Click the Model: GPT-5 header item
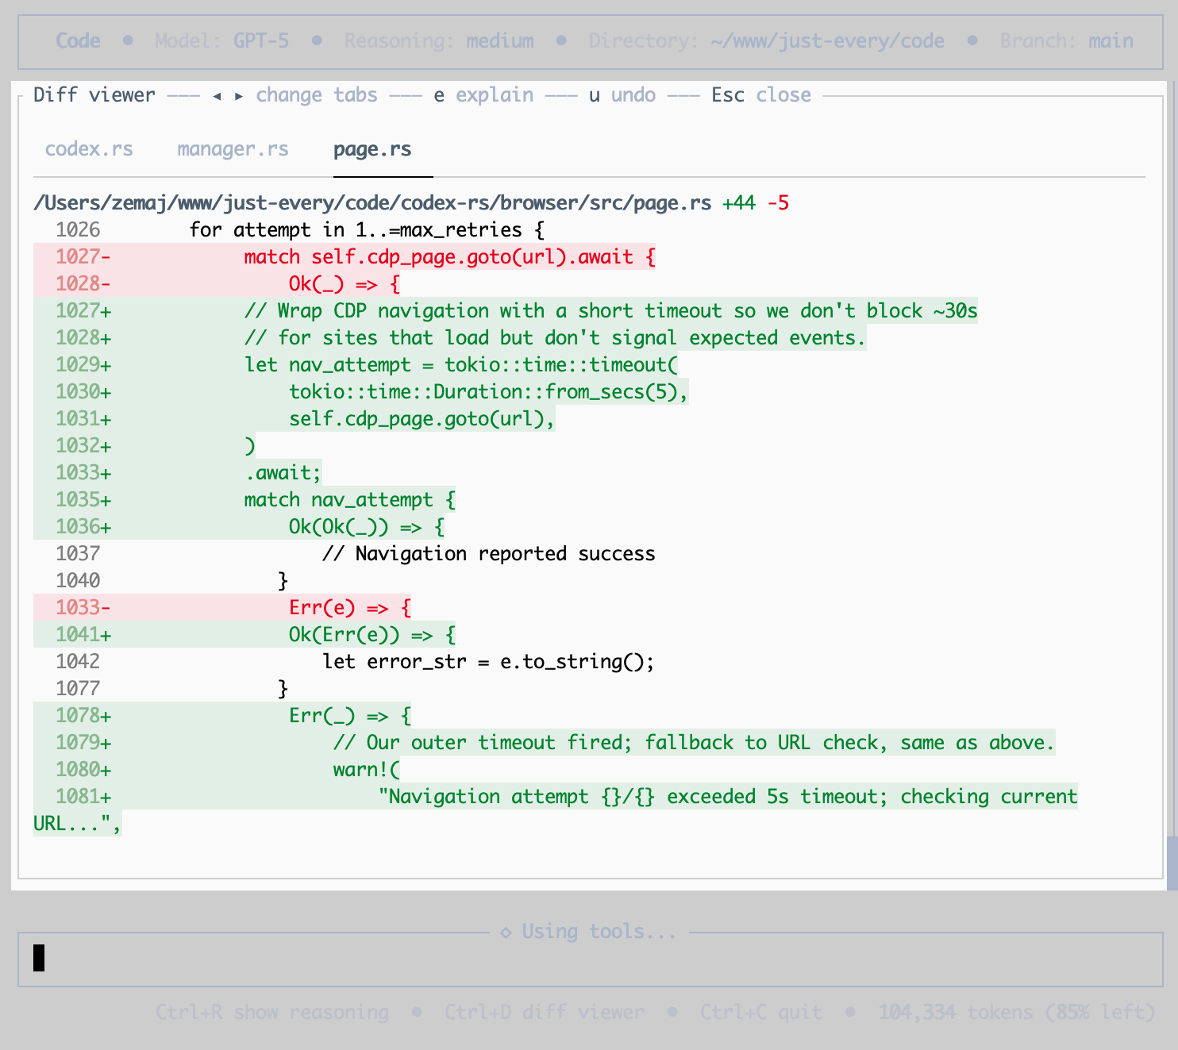The width and height of the screenshot is (1178, 1050). (222, 41)
